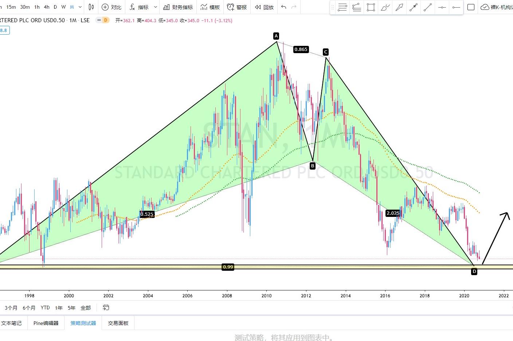513x341 pixels.
Task: Expand the indicators favorites dropdown arrow
Action: [156, 7]
